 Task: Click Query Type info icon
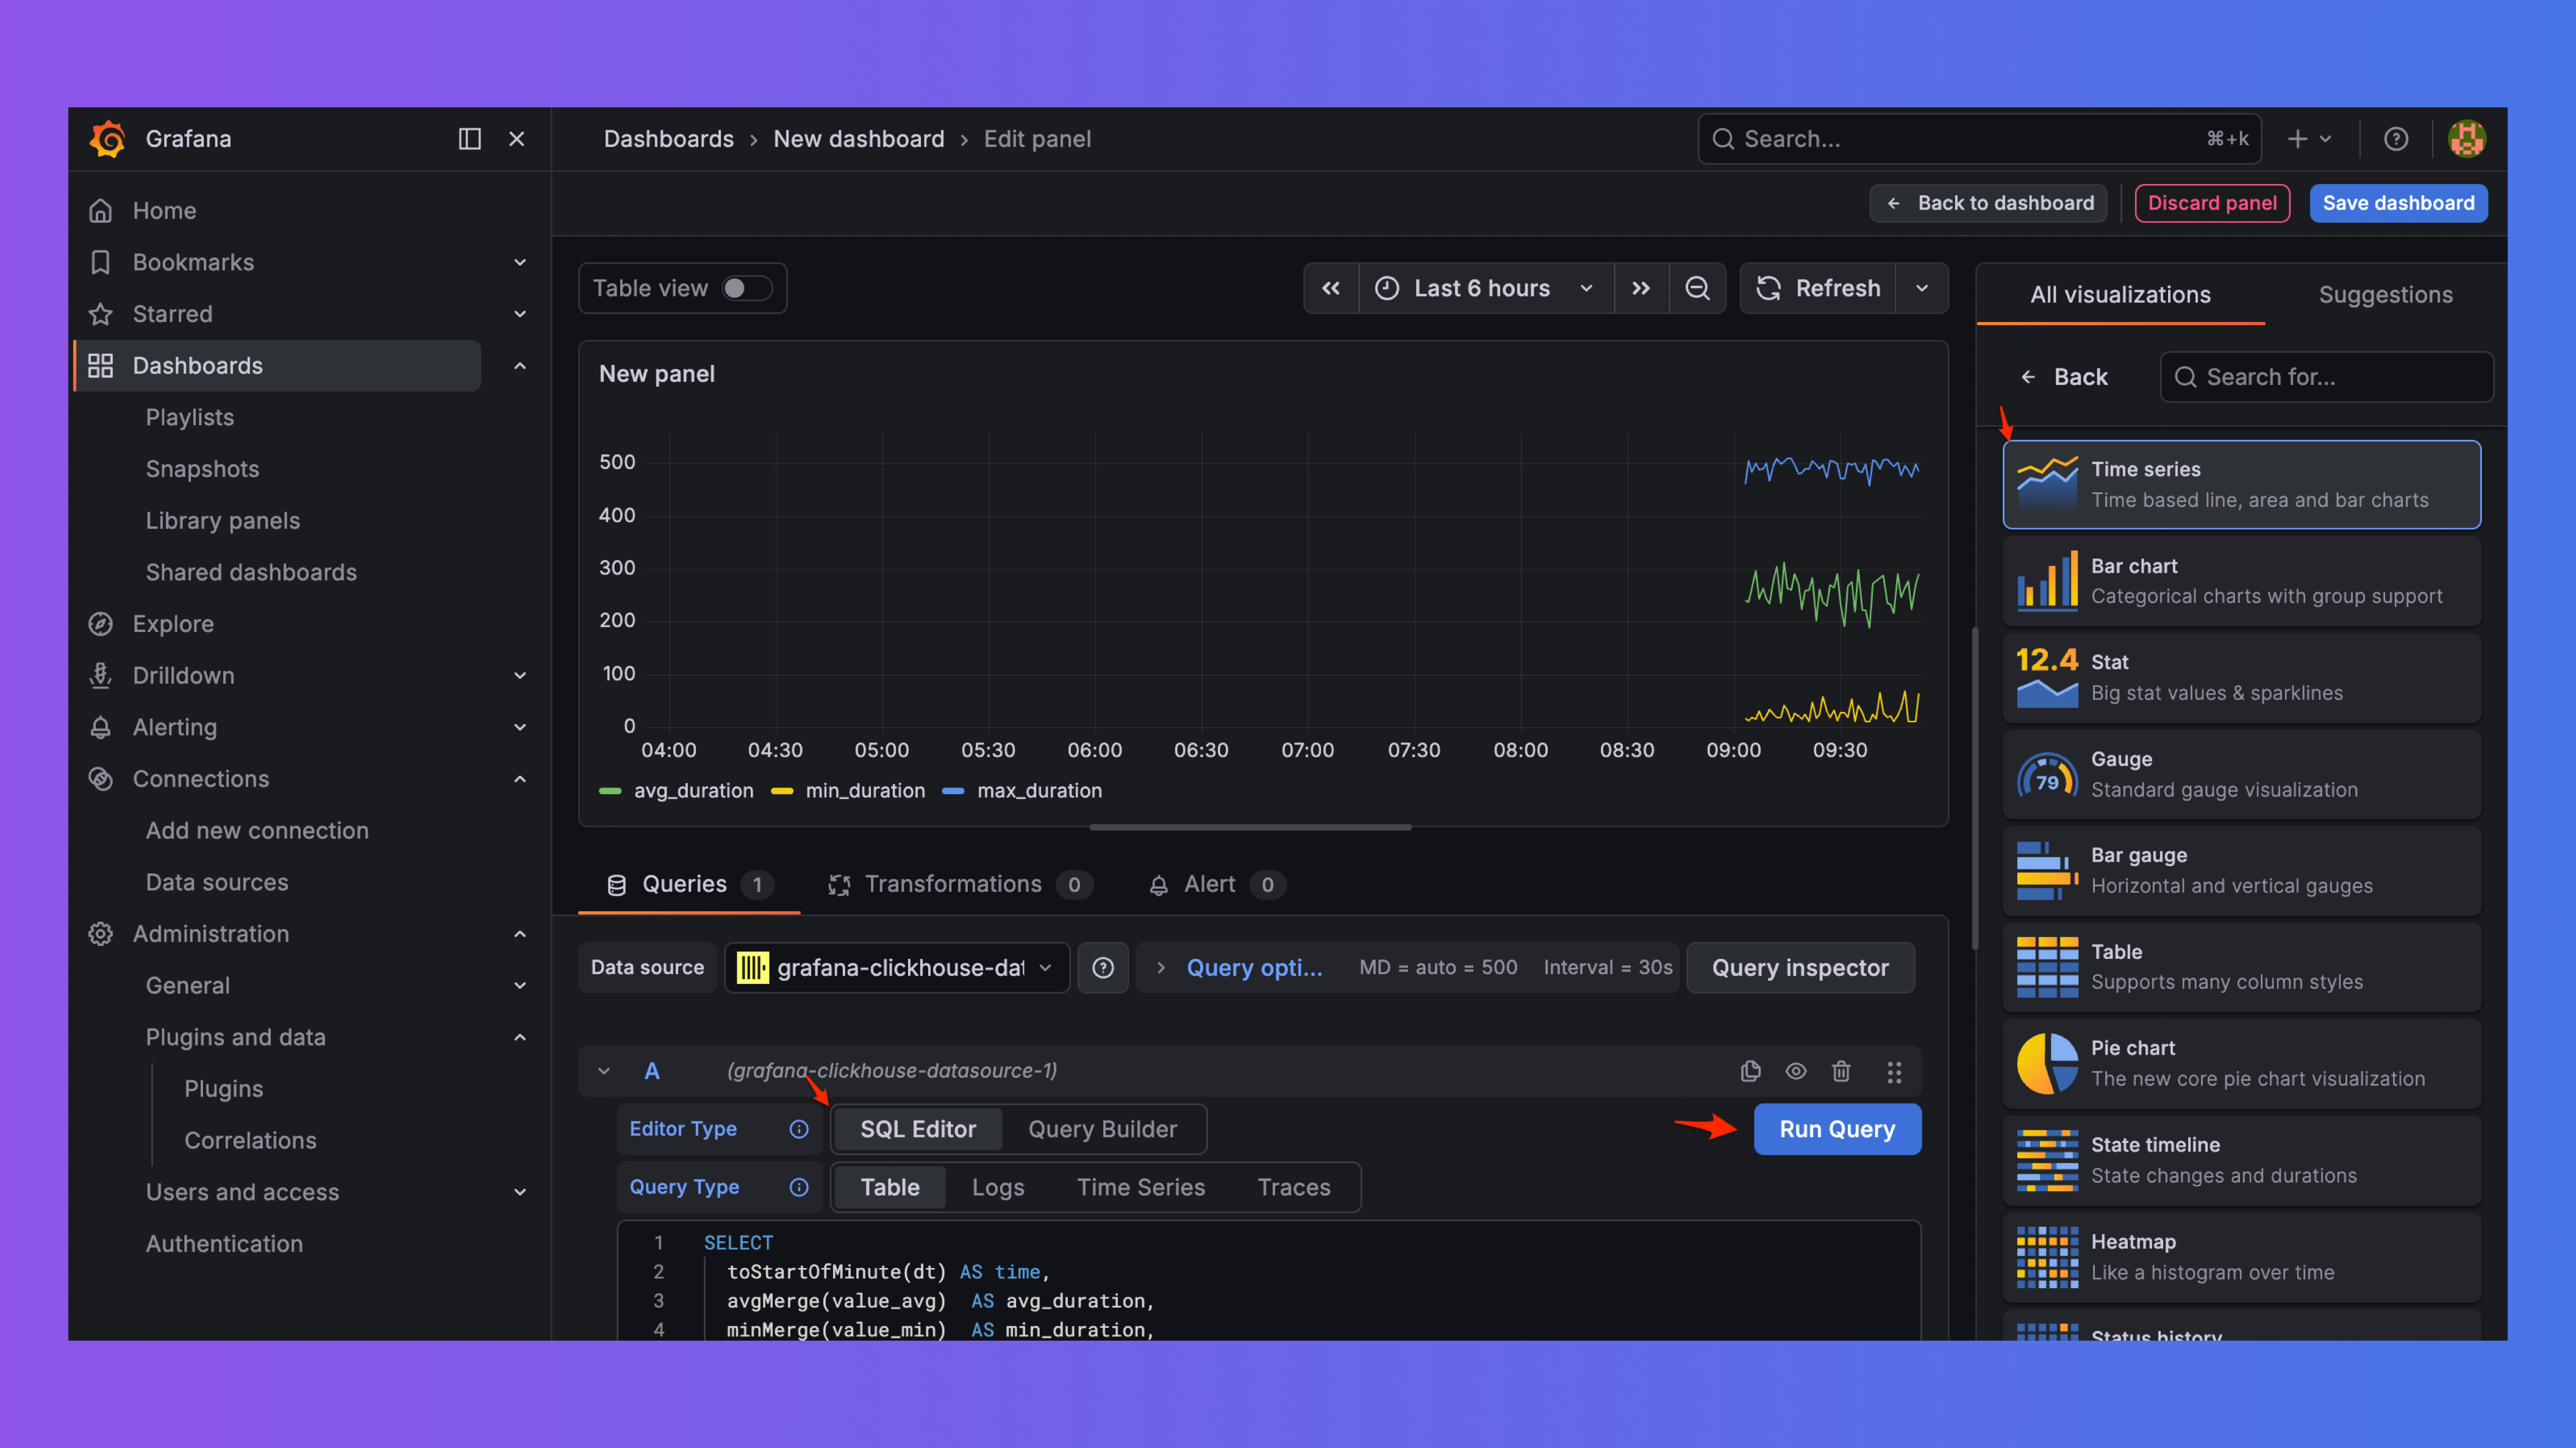(799, 1187)
